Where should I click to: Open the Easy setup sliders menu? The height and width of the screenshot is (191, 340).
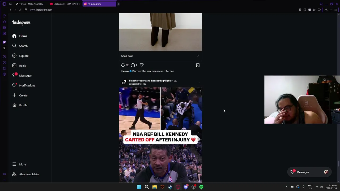click(x=335, y=10)
